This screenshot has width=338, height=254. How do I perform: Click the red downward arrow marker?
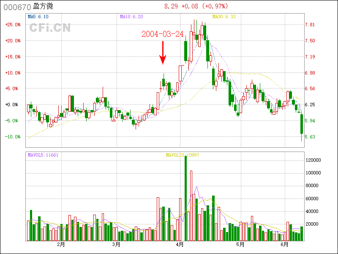pos(163,53)
